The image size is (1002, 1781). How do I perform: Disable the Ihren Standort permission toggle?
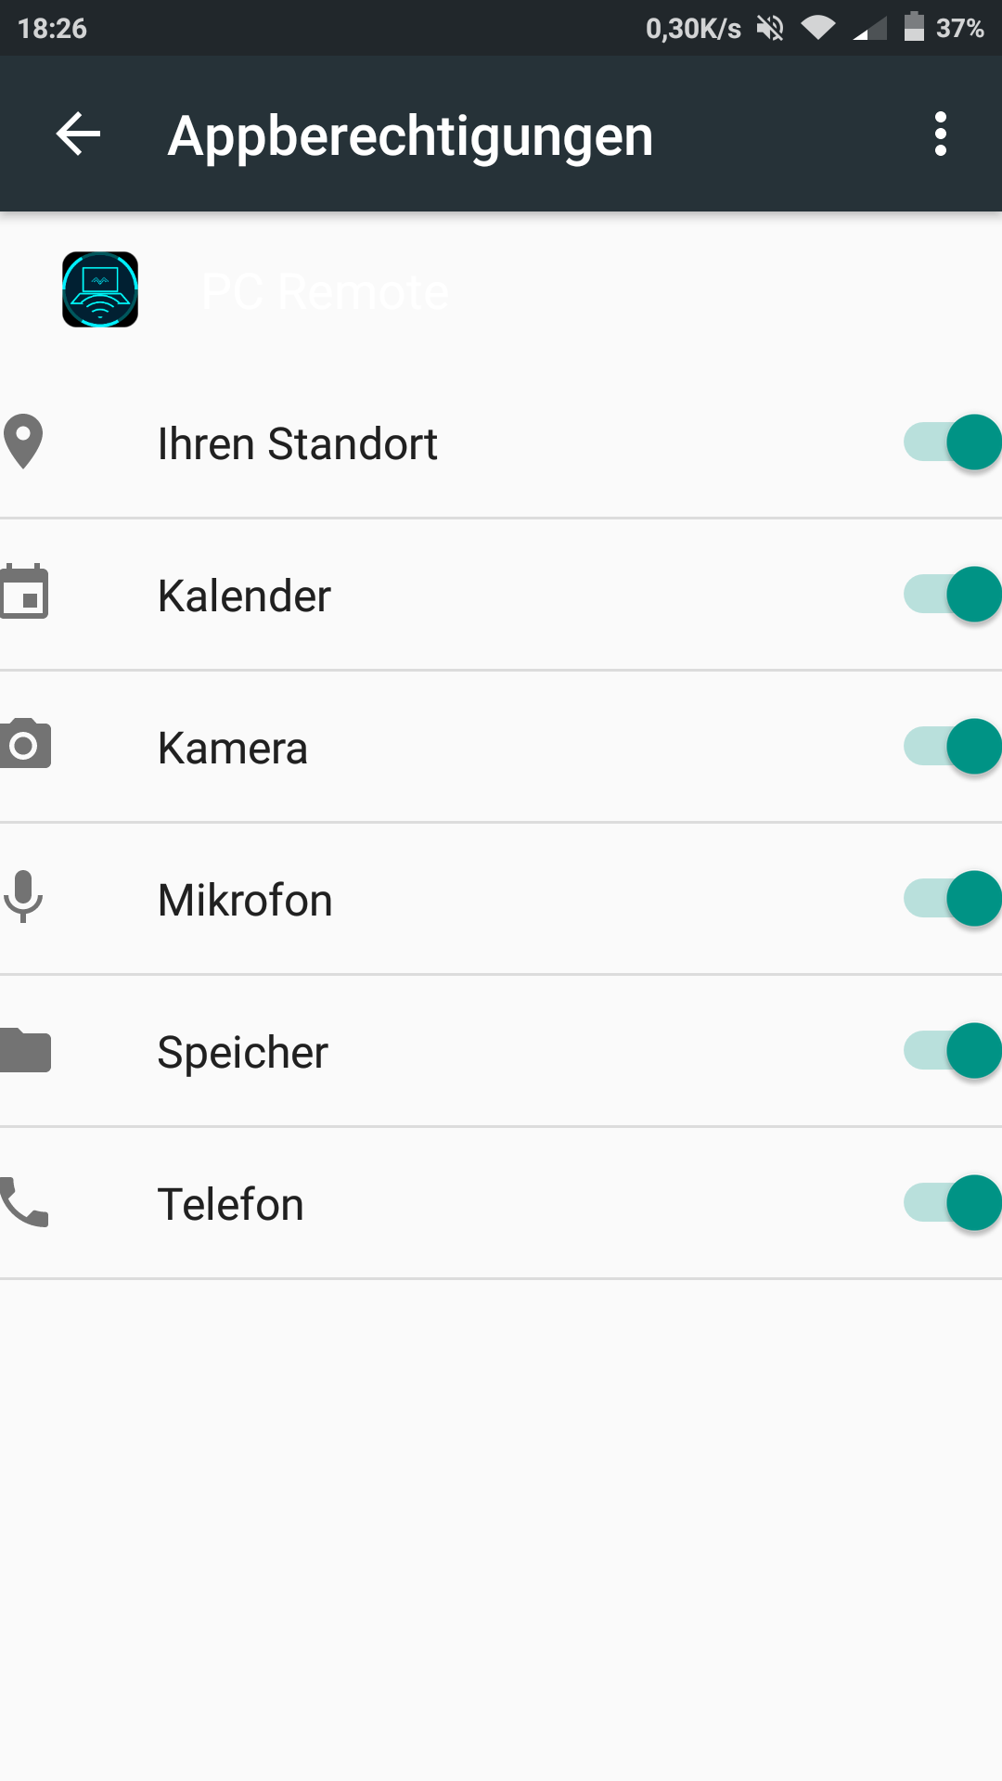click(x=953, y=442)
